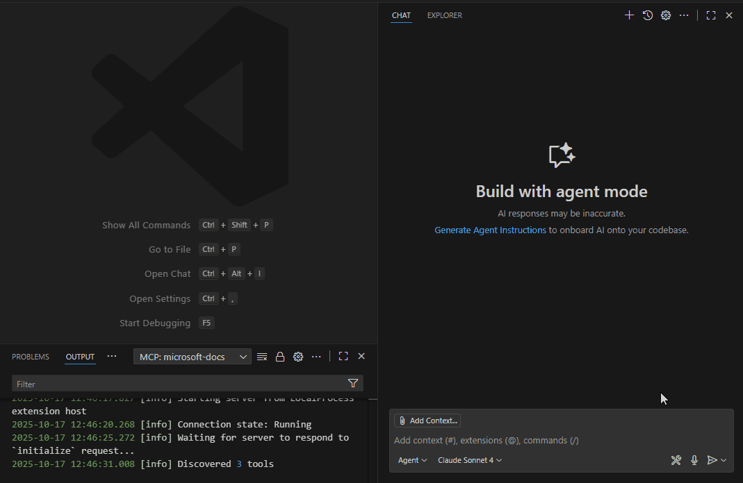
Task: Open Generate Agent Instructions link
Action: click(x=490, y=230)
